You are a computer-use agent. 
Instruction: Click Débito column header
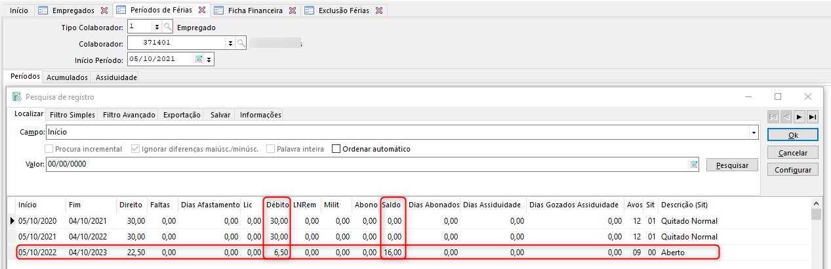click(277, 205)
